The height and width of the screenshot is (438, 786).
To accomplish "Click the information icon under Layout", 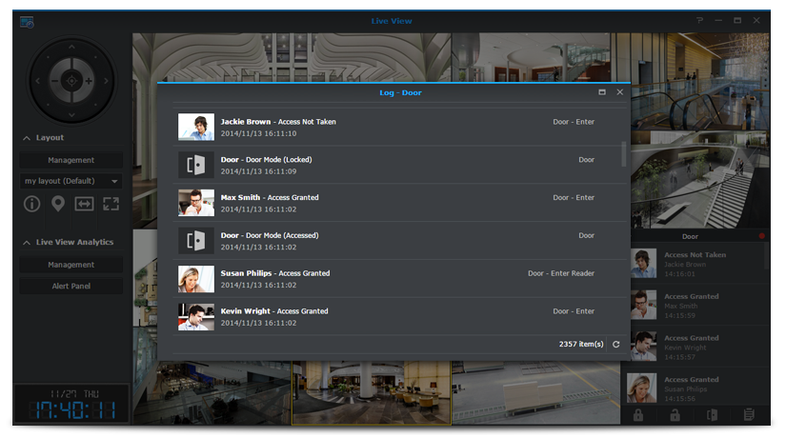I will (31, 204).
